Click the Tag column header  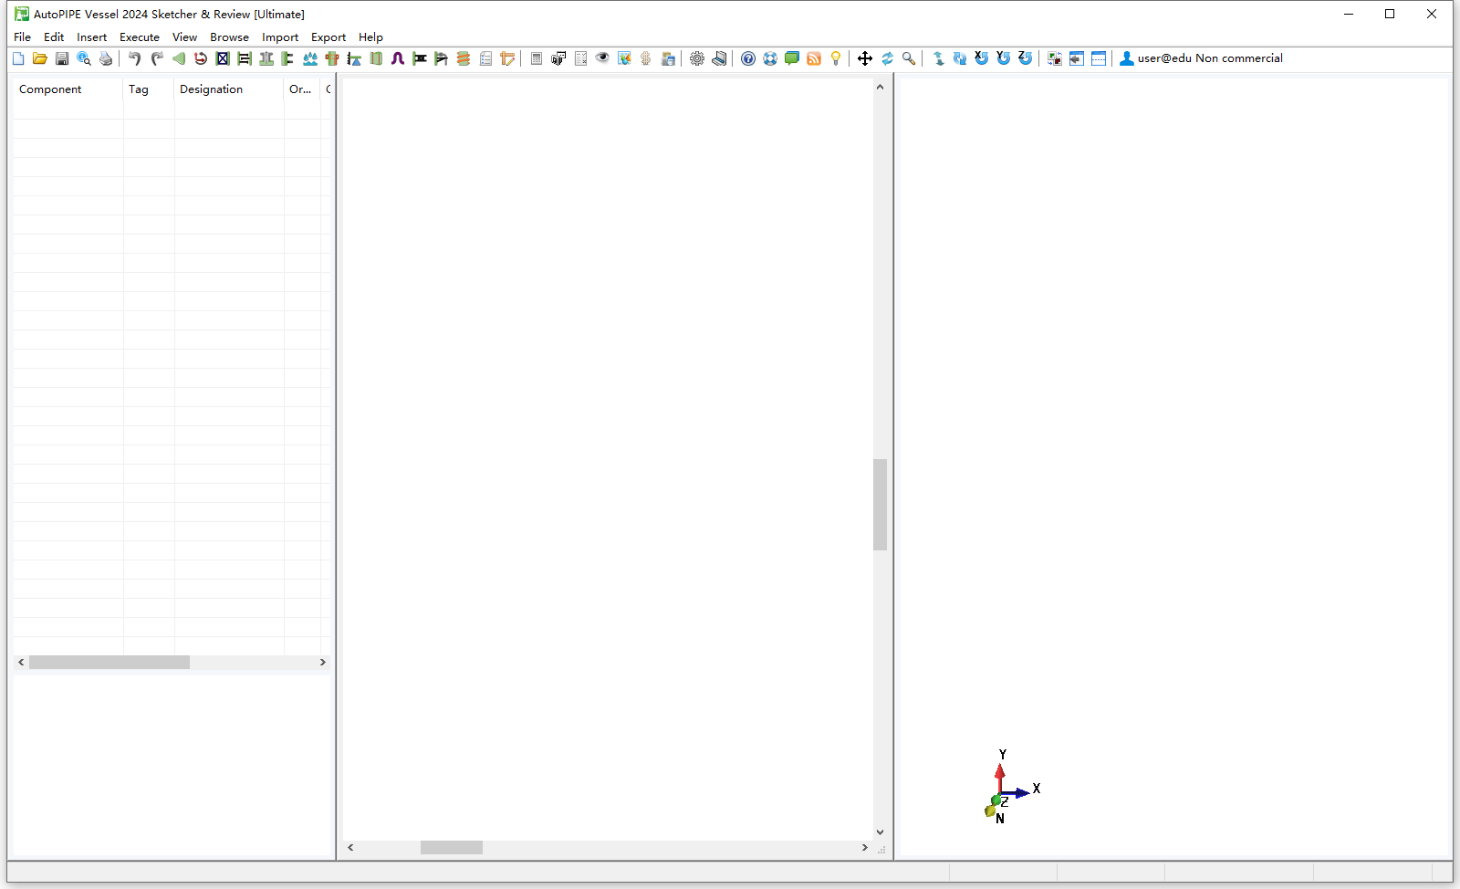tap(149, 89)
